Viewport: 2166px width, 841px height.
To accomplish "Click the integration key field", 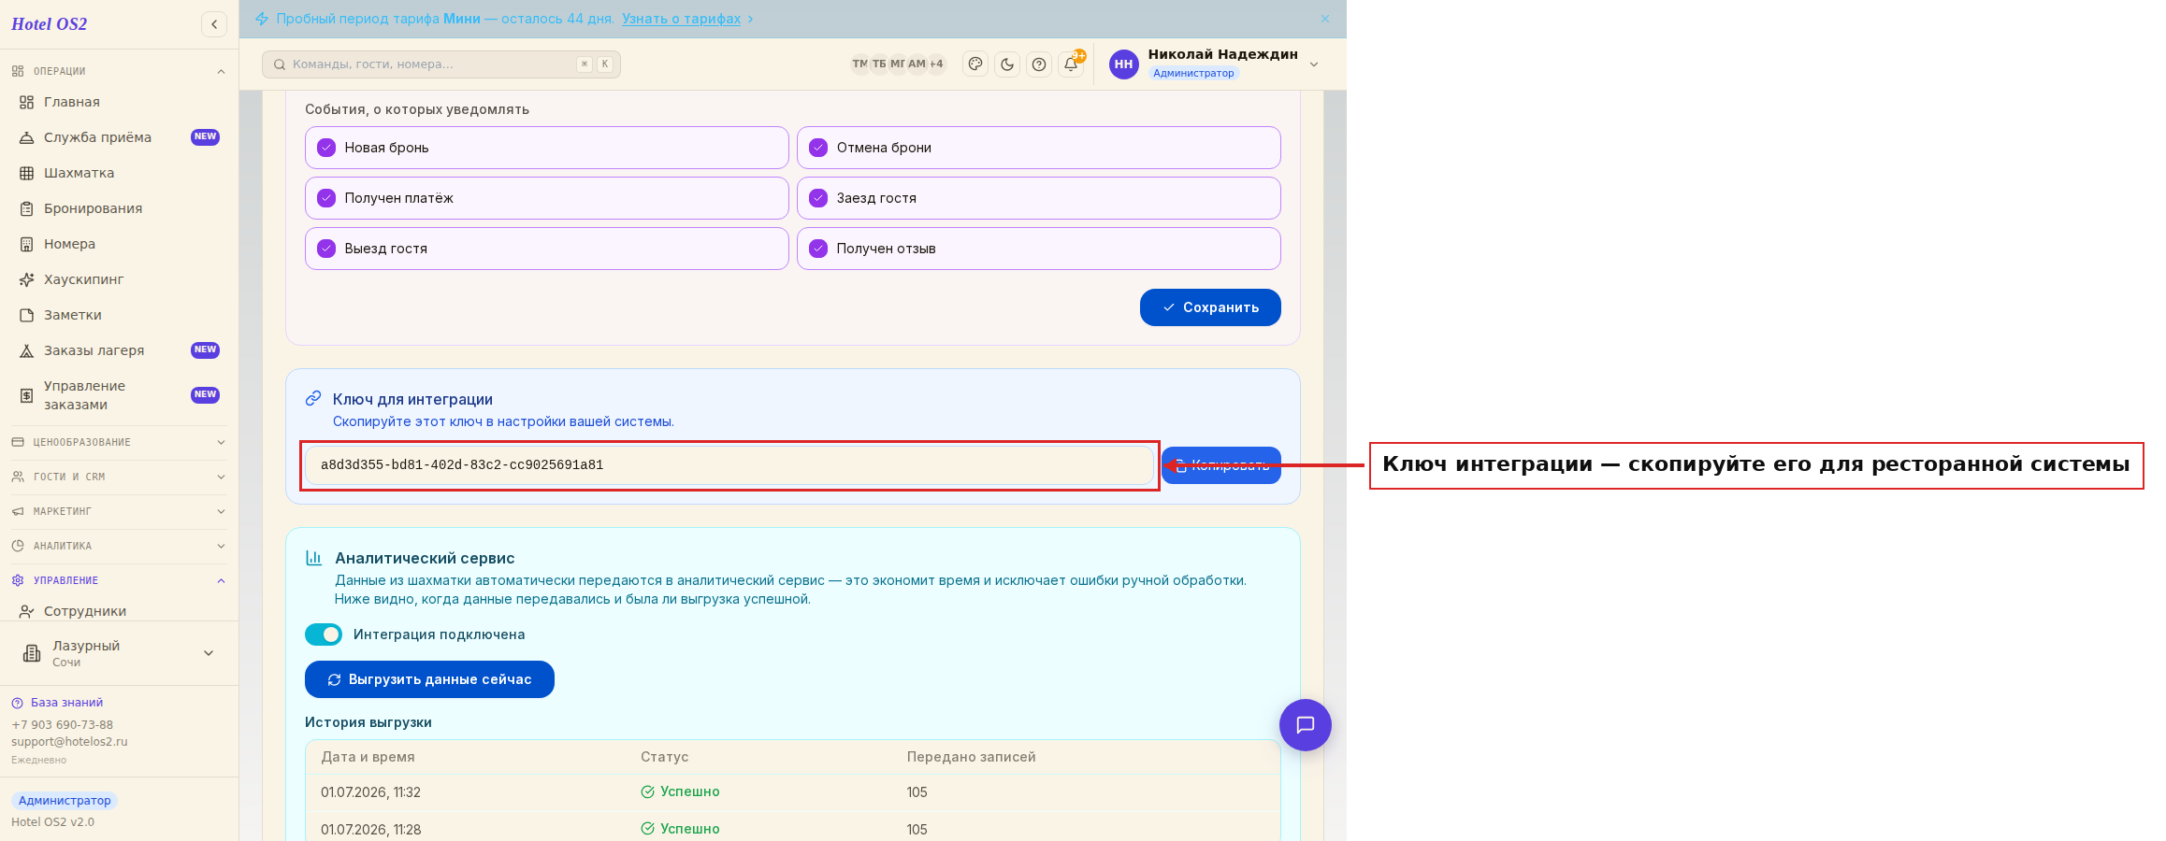I will (729, 465).
